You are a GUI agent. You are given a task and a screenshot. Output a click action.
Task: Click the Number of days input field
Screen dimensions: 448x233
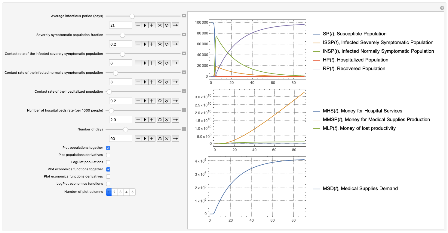point(121,139)
